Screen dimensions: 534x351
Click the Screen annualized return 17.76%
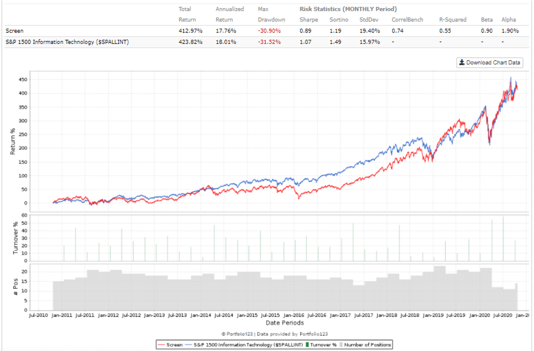pos(226,31)
